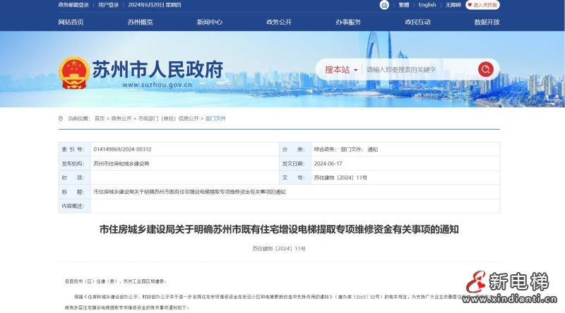This screenshot has width=565, height=313.
Task: Click the search keyword input field
Action: [417, 69]
